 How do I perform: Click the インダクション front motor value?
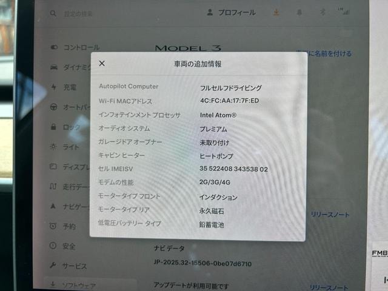click(218, 197)
